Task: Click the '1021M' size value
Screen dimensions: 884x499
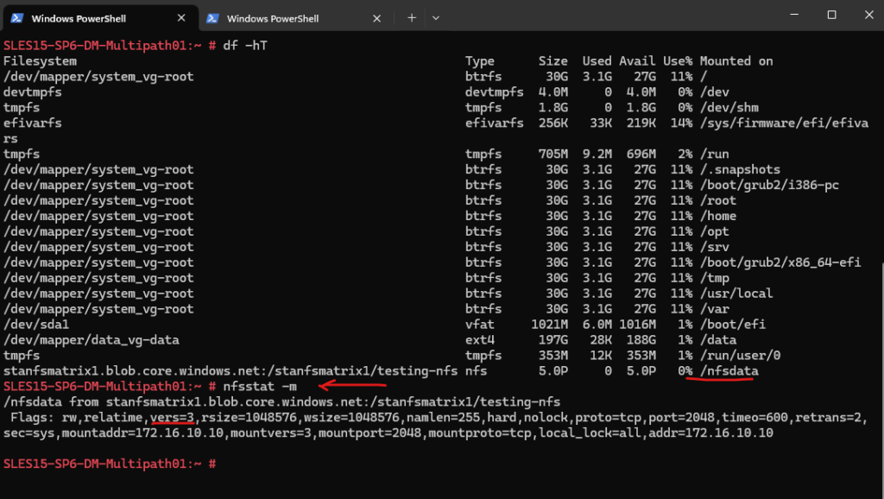Action: tap(550, 325)
